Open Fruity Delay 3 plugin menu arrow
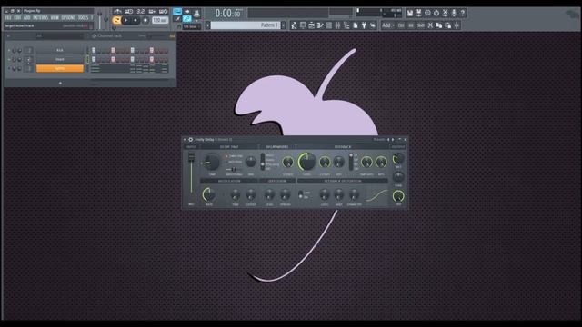Image resolution: width=582 pixels, height=327 pixels. [x=185, y=140]
